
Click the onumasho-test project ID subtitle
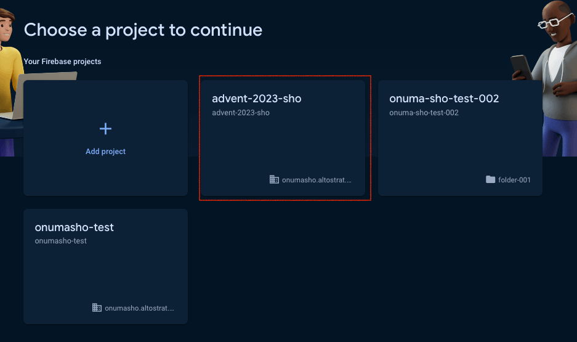(61, 241)
